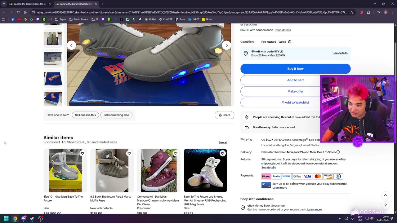Open Chrome from the taskbar
The height and width of the screenshot is (223, 397).
pos(15,218)
